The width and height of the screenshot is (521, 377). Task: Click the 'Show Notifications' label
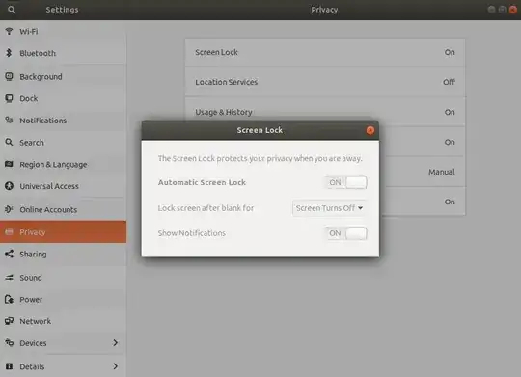coord(192,233)
